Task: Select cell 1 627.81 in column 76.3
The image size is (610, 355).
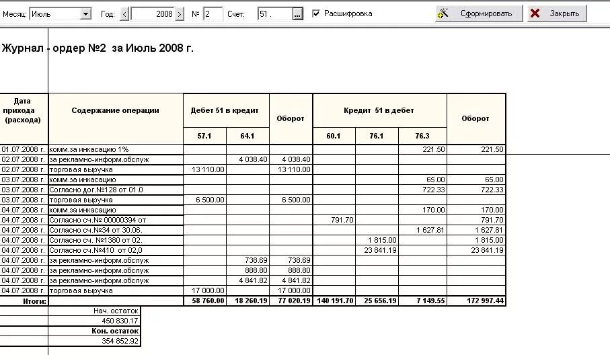Action: [x=422, y=230]
